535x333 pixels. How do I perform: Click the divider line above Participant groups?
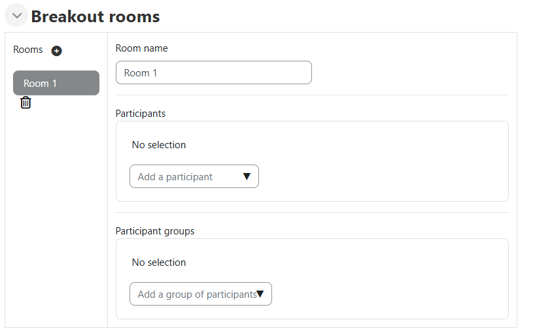[x=312, y=212]
